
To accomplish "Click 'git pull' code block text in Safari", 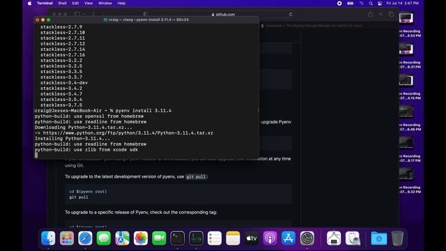I will 79,197.
